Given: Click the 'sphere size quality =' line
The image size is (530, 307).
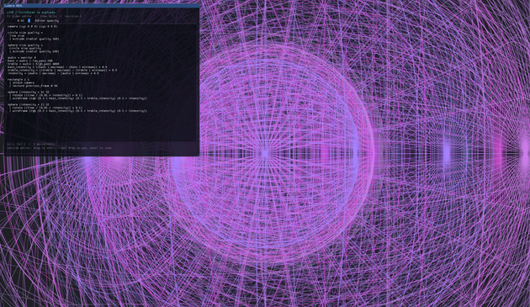Looking at the screenshot, I should [x=25, y=45].
